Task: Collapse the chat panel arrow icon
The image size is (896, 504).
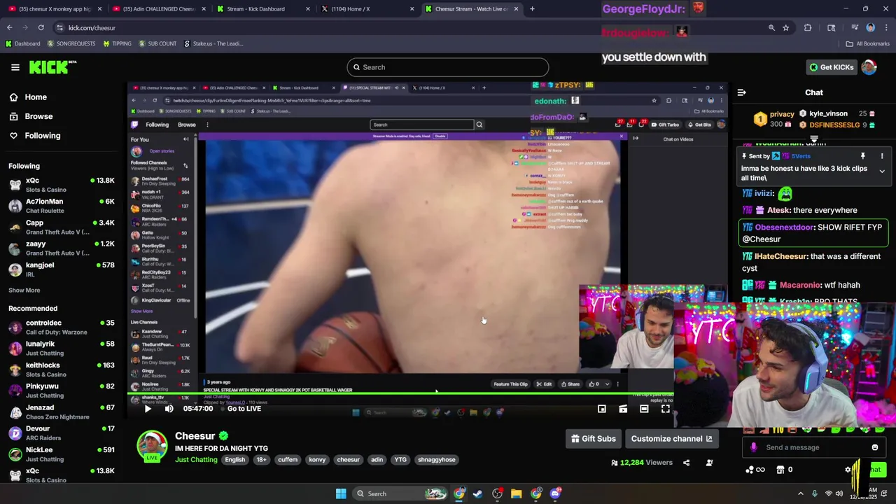Action: (x=741, y=92)
